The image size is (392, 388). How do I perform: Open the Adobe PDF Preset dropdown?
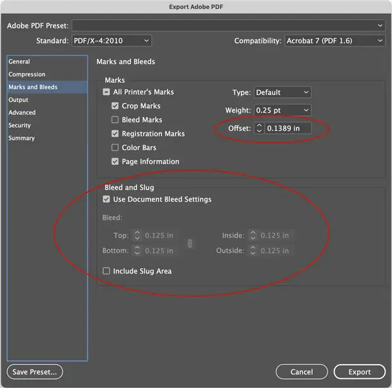pyautogui.click(x=229, y=25)
